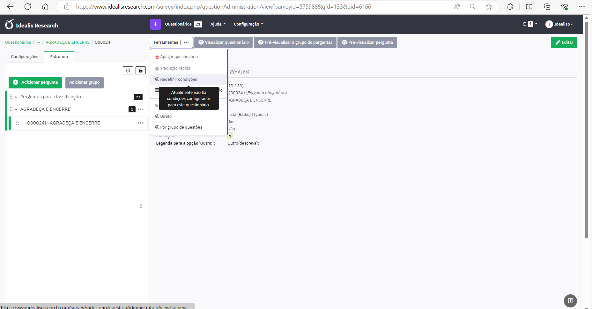This screenshot has width=592, height=309.
Task: Open the Ajuda dropdown menu
Action: [x=218, y=24]
